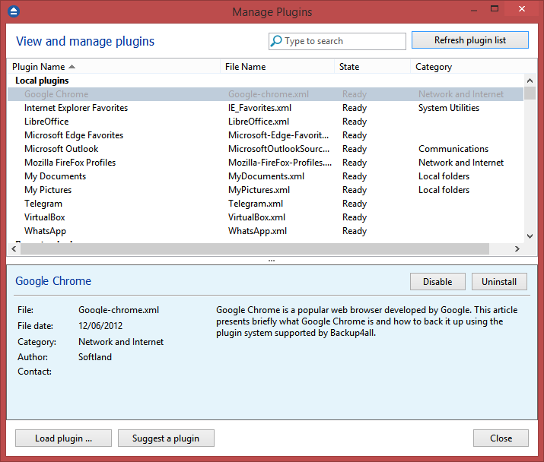Click VirtualBox.xml file name cell
The width and height of the screenshot is (544, 462).
coord(256,217)
